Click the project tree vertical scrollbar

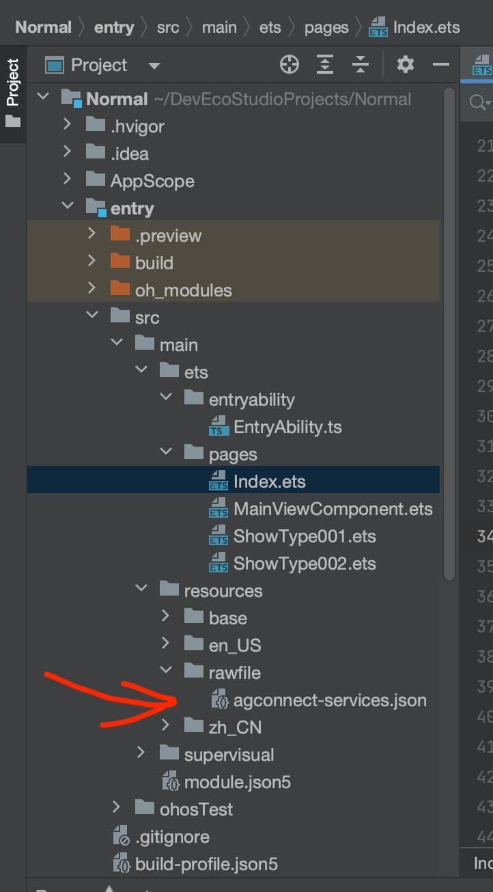(x=448, y=342)
